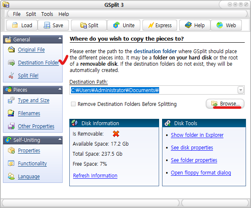Click the Unite toolbar button
This screenshot has height=208, width=251.
(x=124, y=25)
